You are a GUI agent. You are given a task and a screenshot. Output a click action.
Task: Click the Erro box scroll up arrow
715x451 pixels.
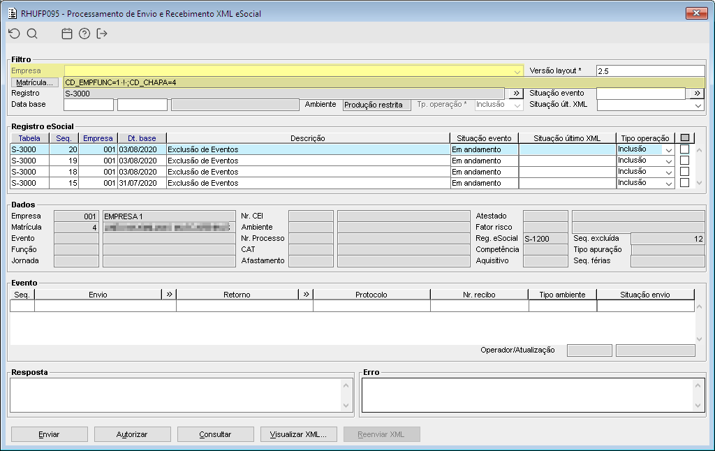[698, 386]
